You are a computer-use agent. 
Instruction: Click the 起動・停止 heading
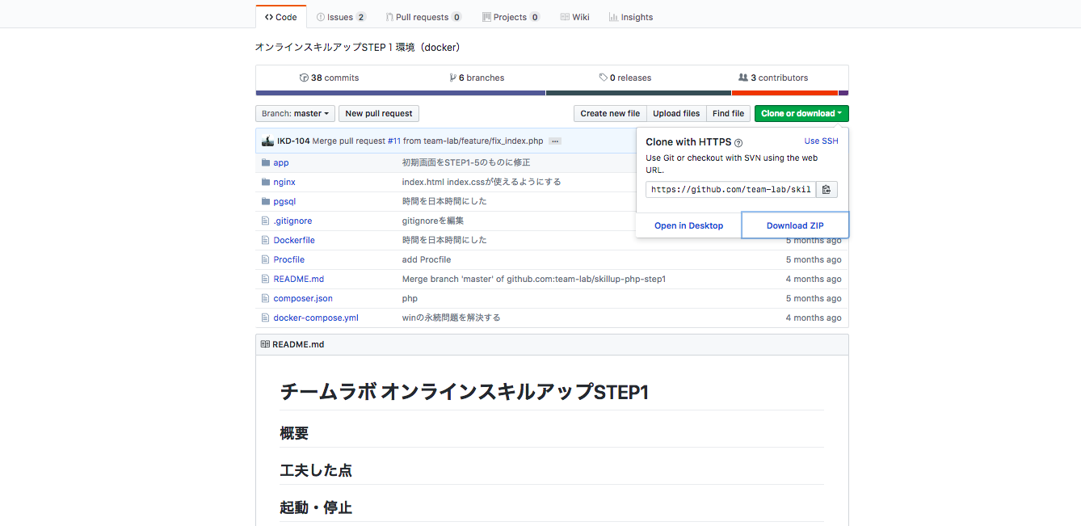click(316, 507)
